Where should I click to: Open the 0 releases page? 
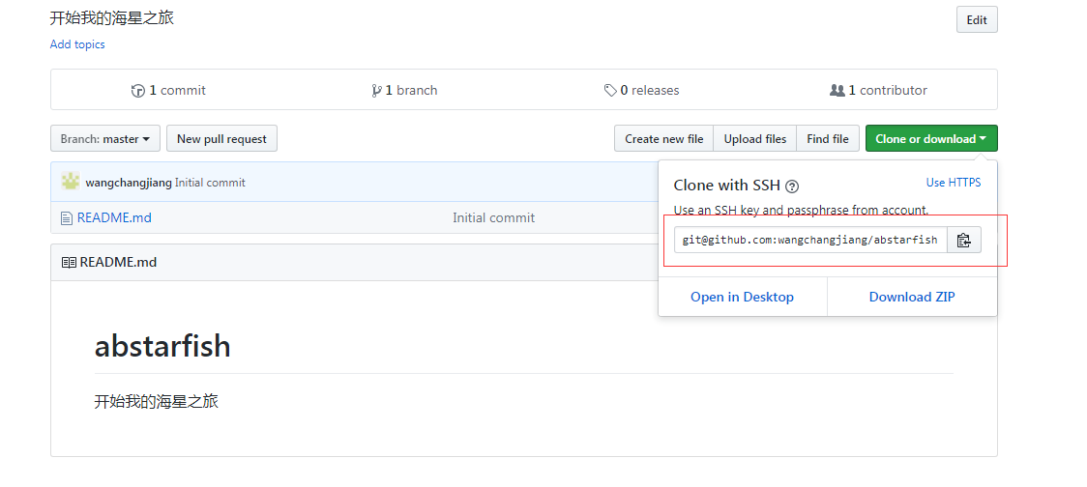pyautogui.click(x=641, y=90)
